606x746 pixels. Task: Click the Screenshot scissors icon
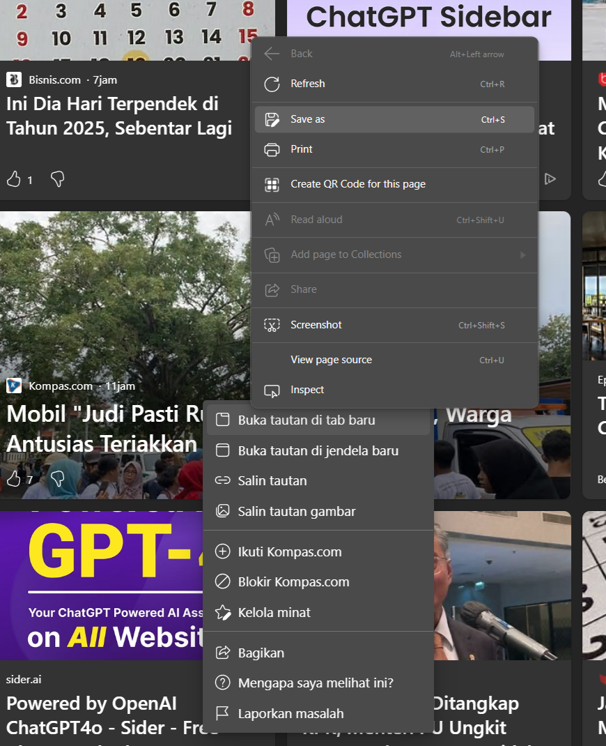pos(272,325)
